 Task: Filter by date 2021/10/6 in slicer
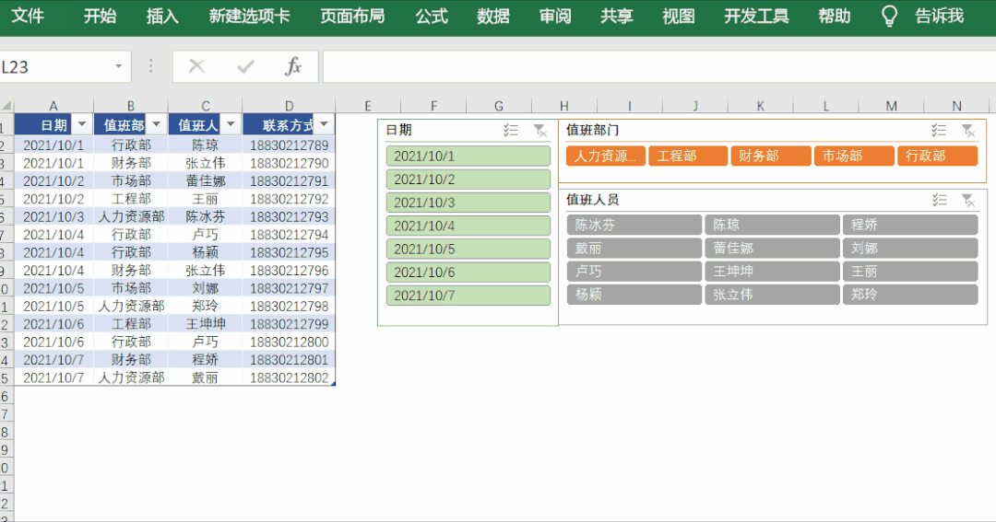coord(468,273)
